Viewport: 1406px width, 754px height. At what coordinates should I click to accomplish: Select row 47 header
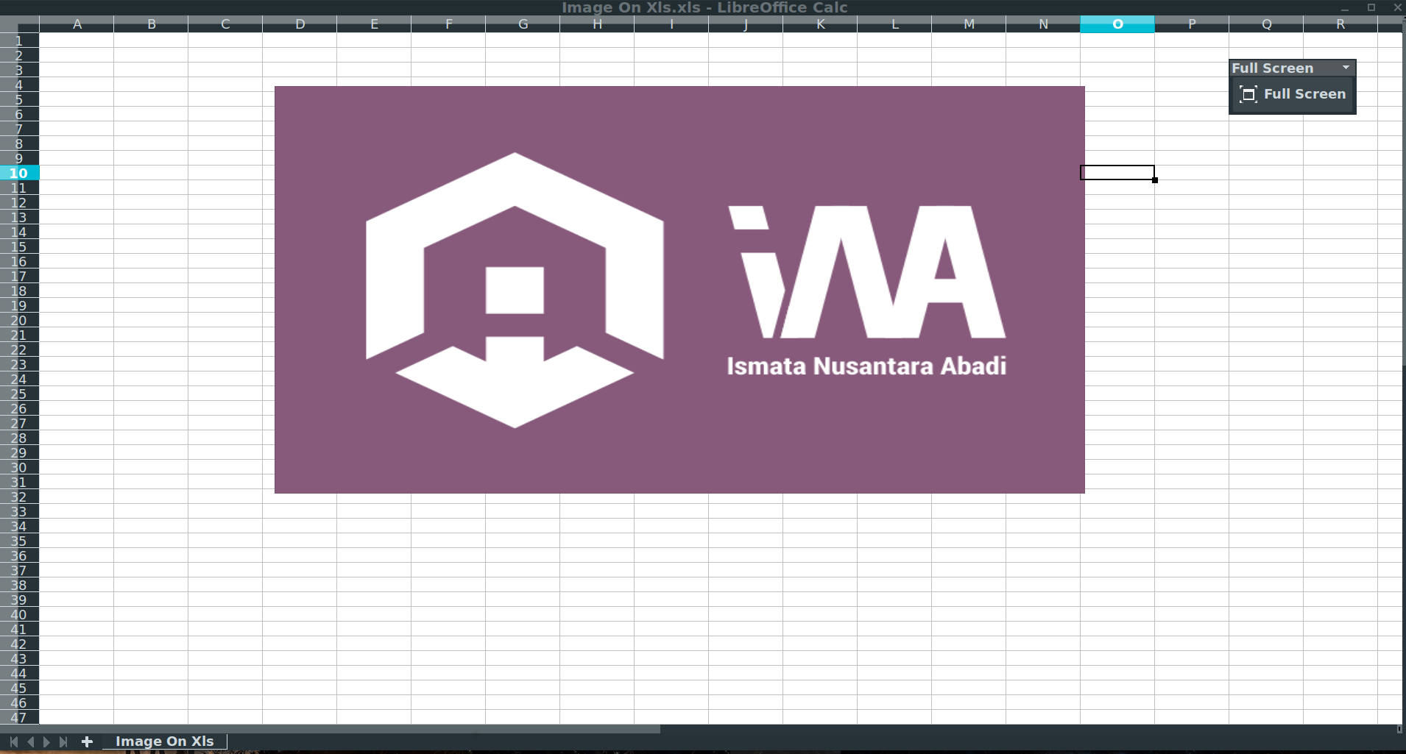click(19, 717)
